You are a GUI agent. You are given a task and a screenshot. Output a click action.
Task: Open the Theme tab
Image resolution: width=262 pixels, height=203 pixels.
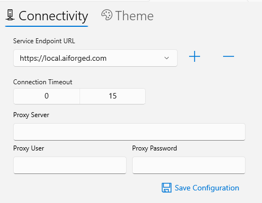tap(128, 16)
